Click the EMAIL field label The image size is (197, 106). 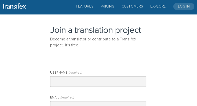55,97
